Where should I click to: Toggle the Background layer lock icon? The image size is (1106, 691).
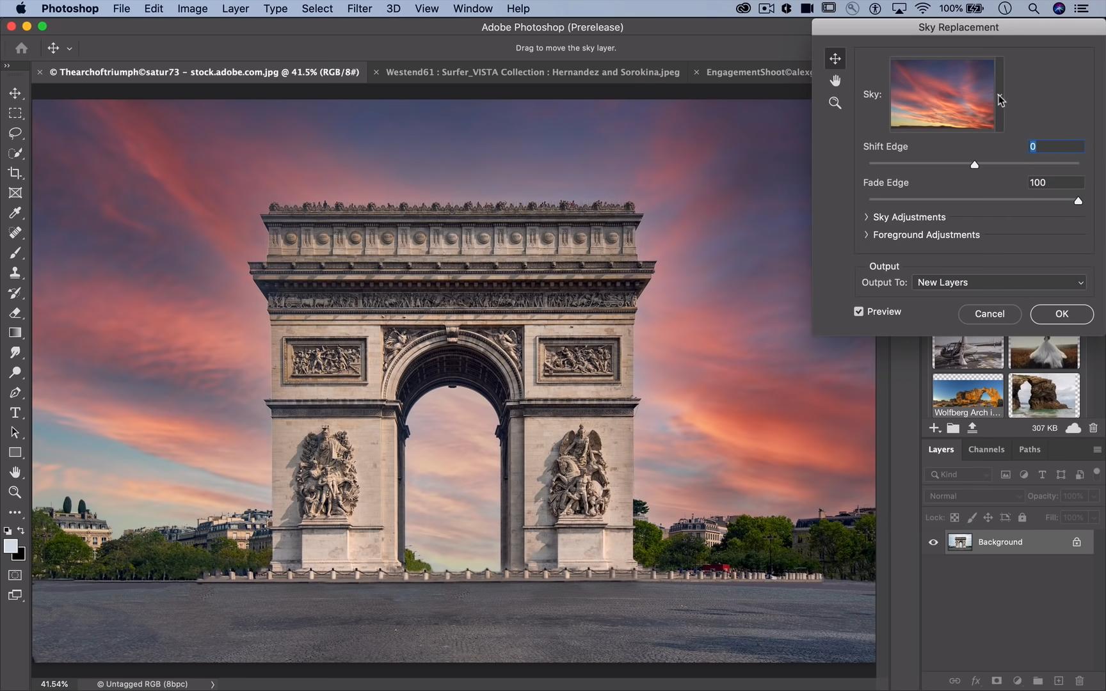(1077, 543)
